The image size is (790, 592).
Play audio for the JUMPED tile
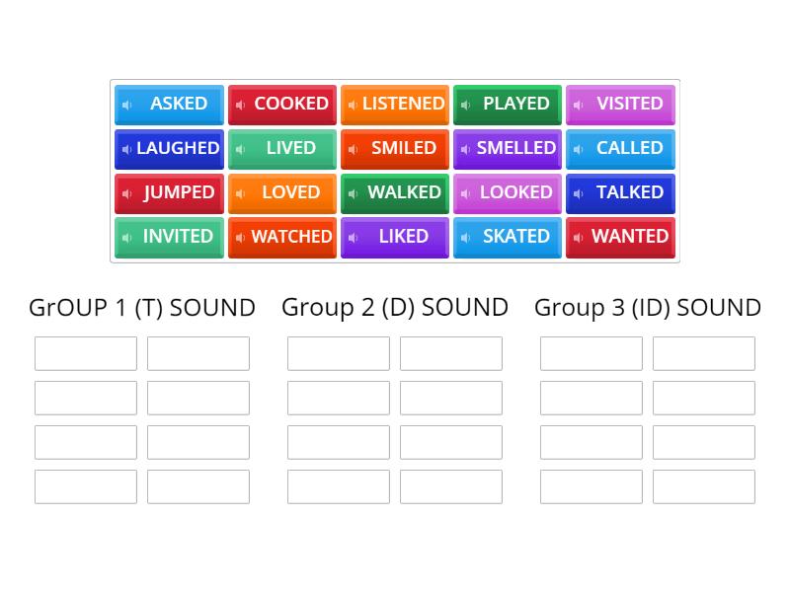tap(127, 193)
